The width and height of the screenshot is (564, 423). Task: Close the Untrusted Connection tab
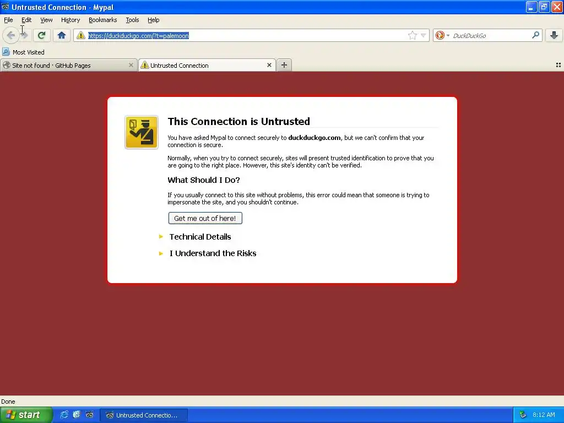(269, 65)
